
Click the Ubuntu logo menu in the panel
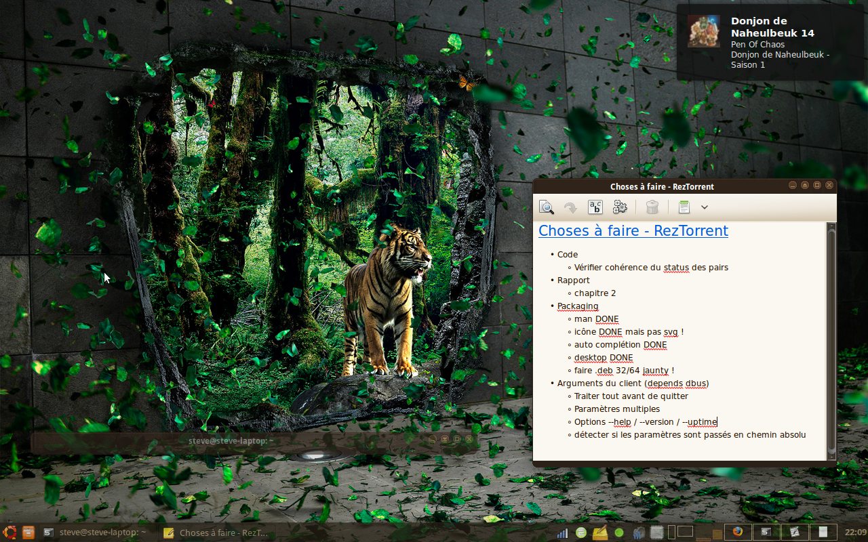(9, 533)
